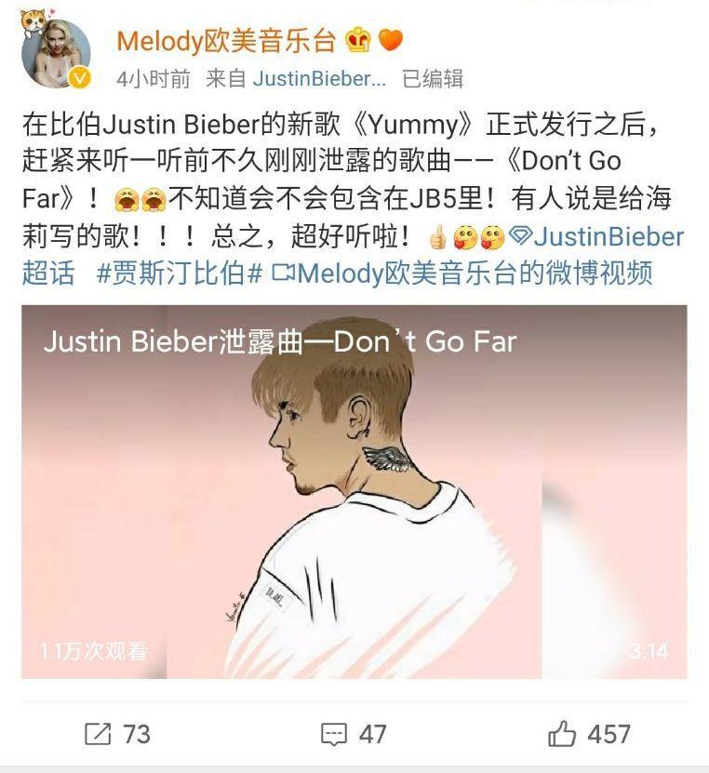The width and height of the screenshot is (709, 773).
Task: Tap the yellow verified V badge
Action: coord(79,78)
